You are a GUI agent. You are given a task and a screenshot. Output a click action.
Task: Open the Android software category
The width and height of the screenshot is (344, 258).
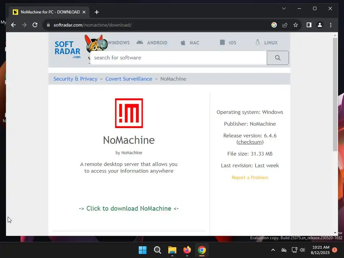coord(152,43)
